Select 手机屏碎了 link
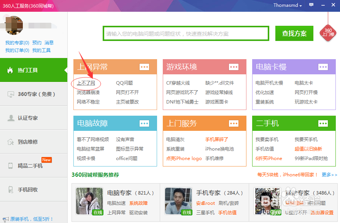This screenshot has width=340, height=223. point(217,140)
